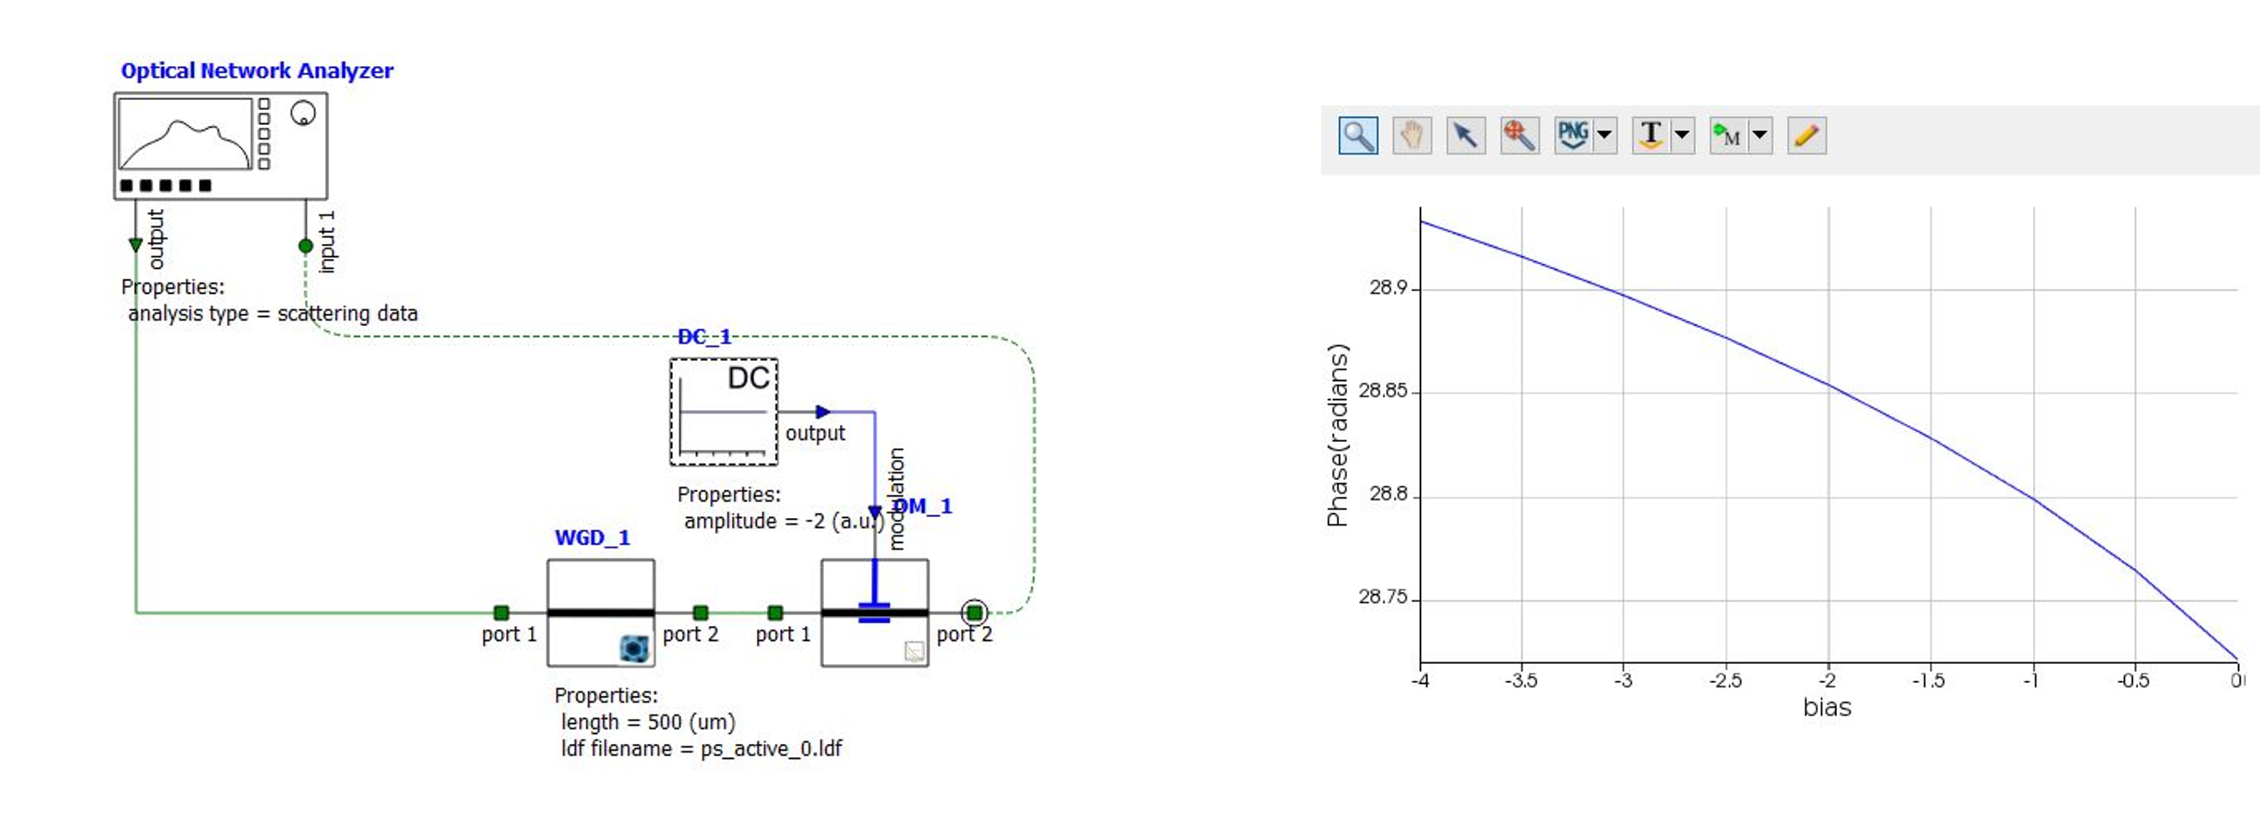
Task: Activate the Text annotation tool
Action: 1650,135
